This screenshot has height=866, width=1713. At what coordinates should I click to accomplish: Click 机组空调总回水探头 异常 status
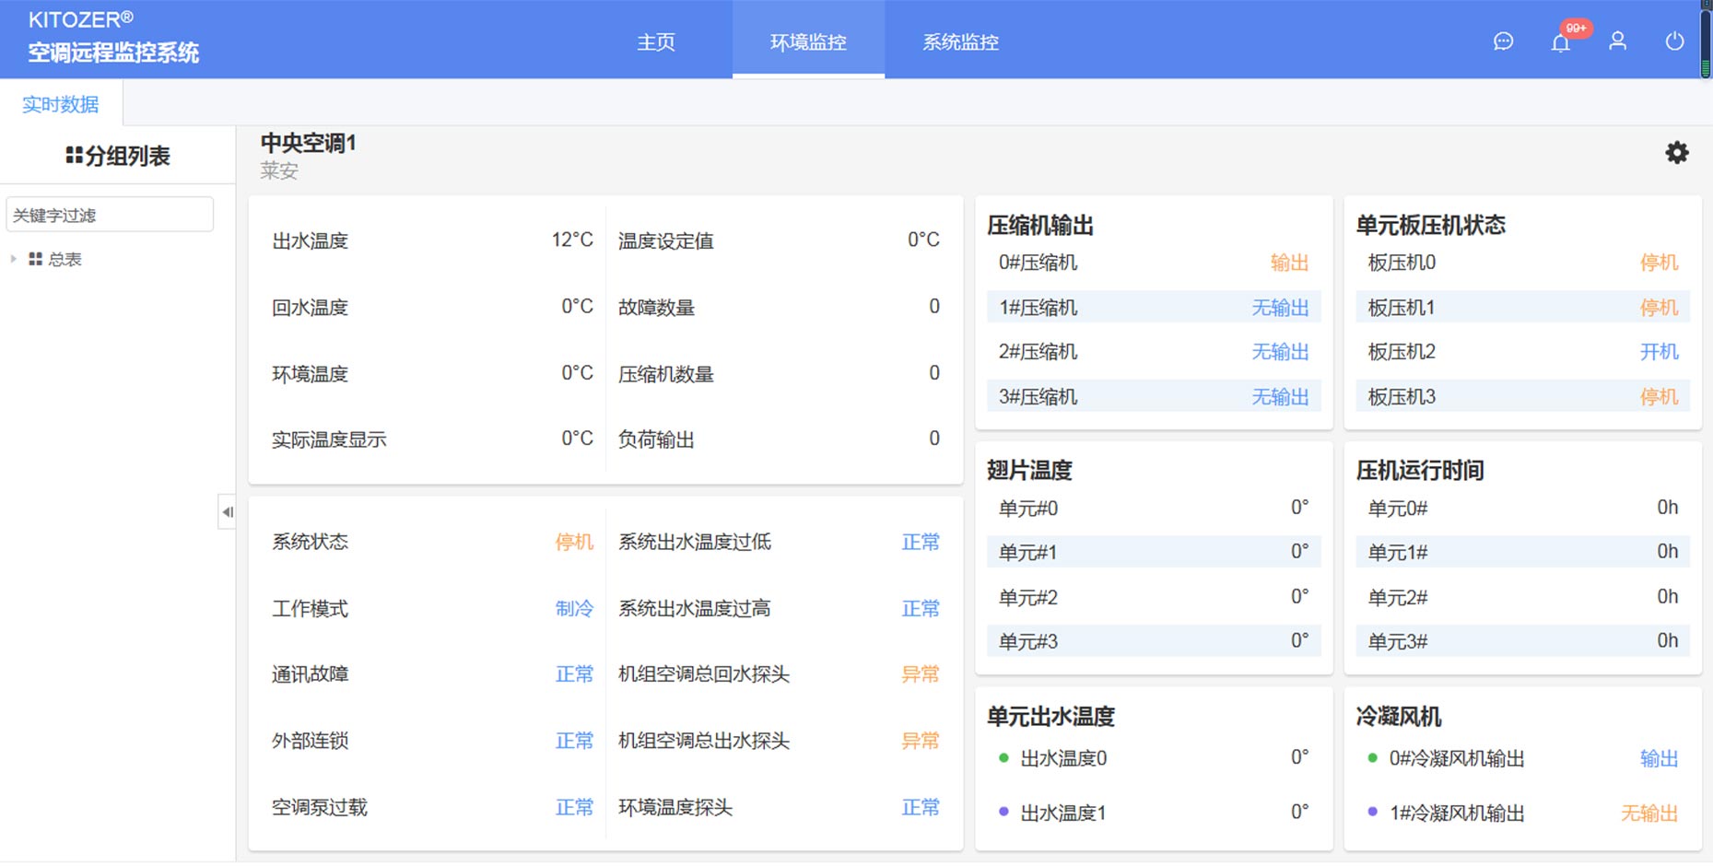[920, 674]
